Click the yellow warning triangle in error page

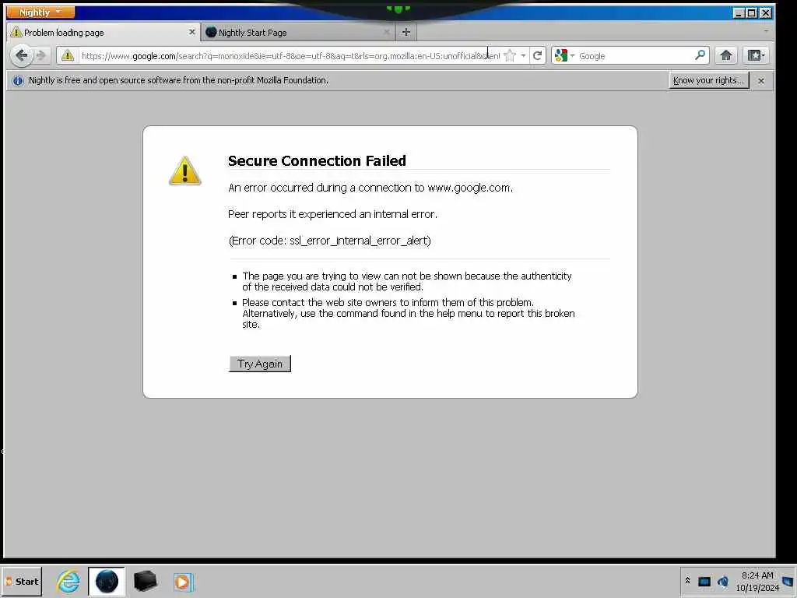(x=184, y=171)
